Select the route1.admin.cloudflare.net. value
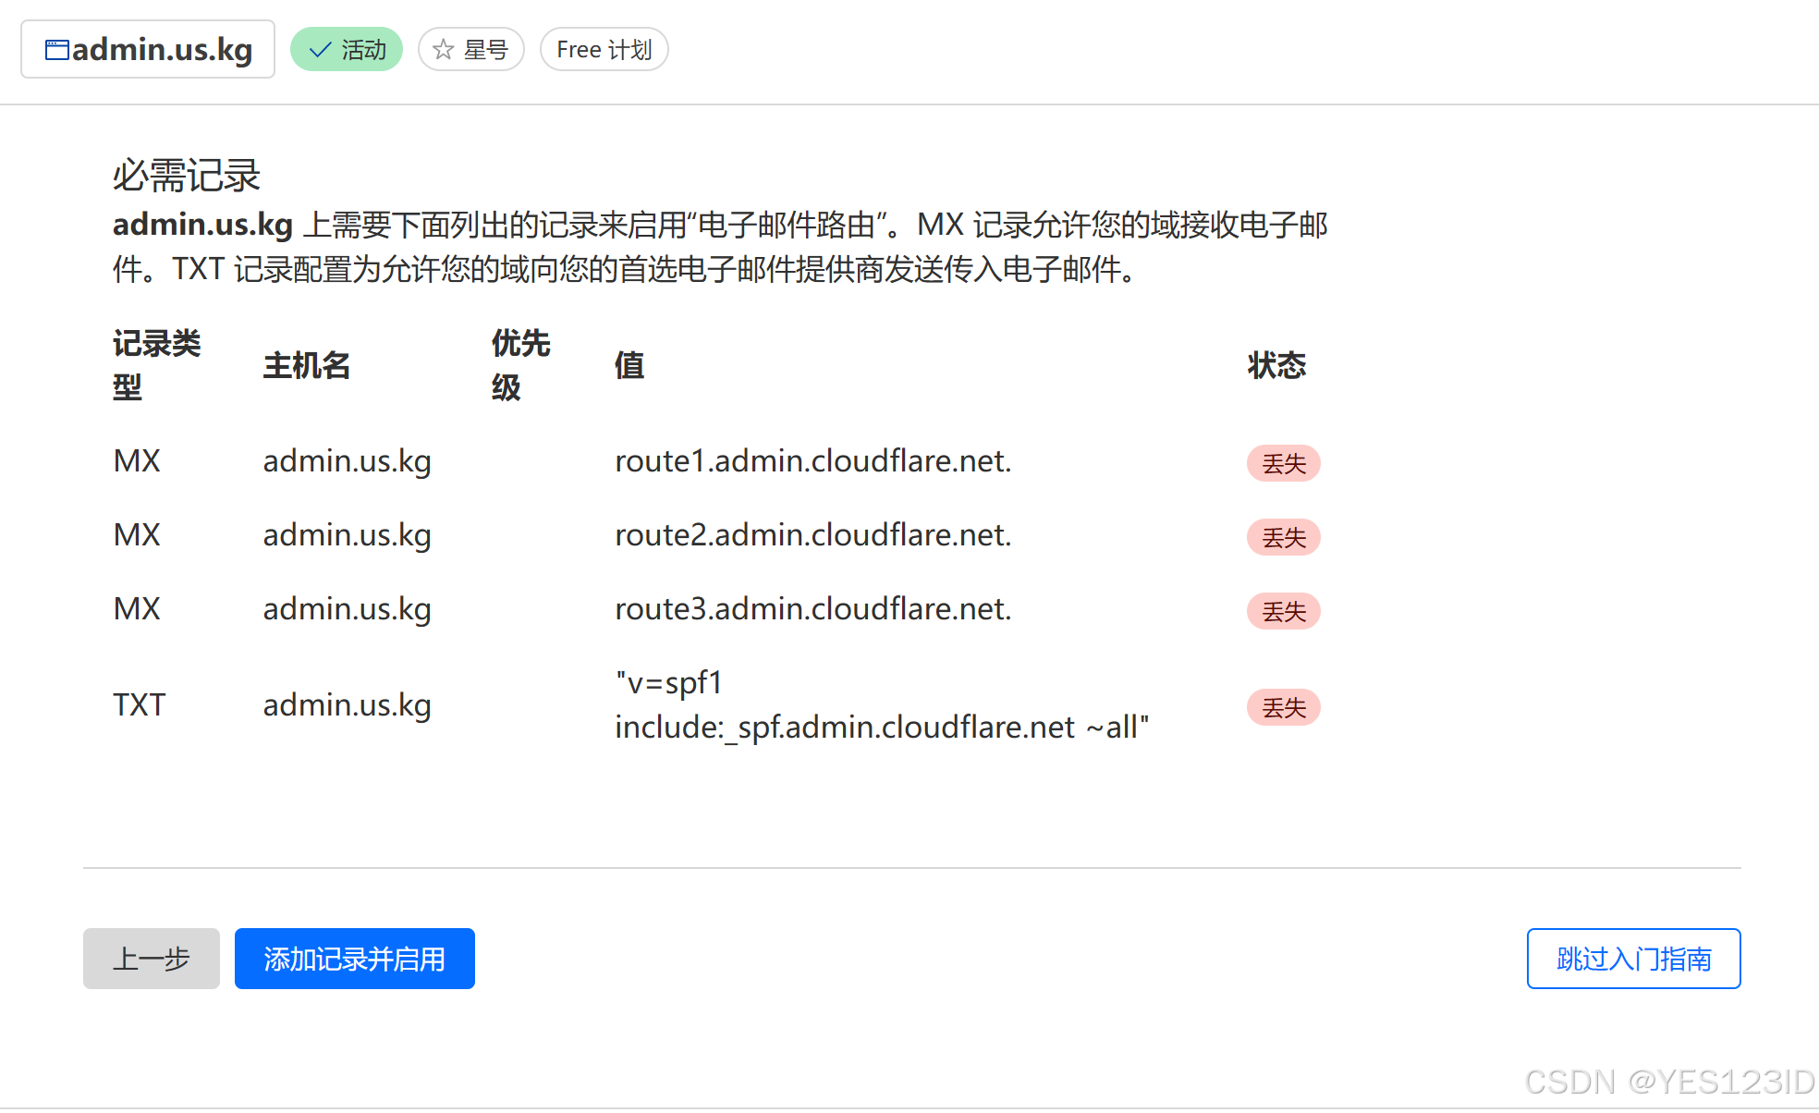Viewport: 1819px width, 1113px height. coord(812,460)
